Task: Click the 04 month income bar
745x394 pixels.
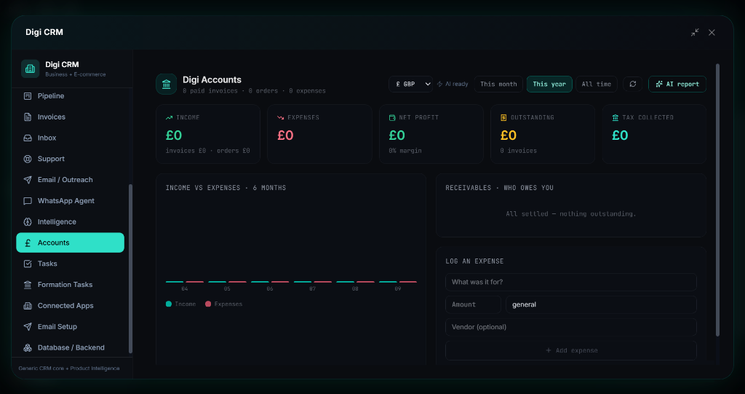Action: 175,282
